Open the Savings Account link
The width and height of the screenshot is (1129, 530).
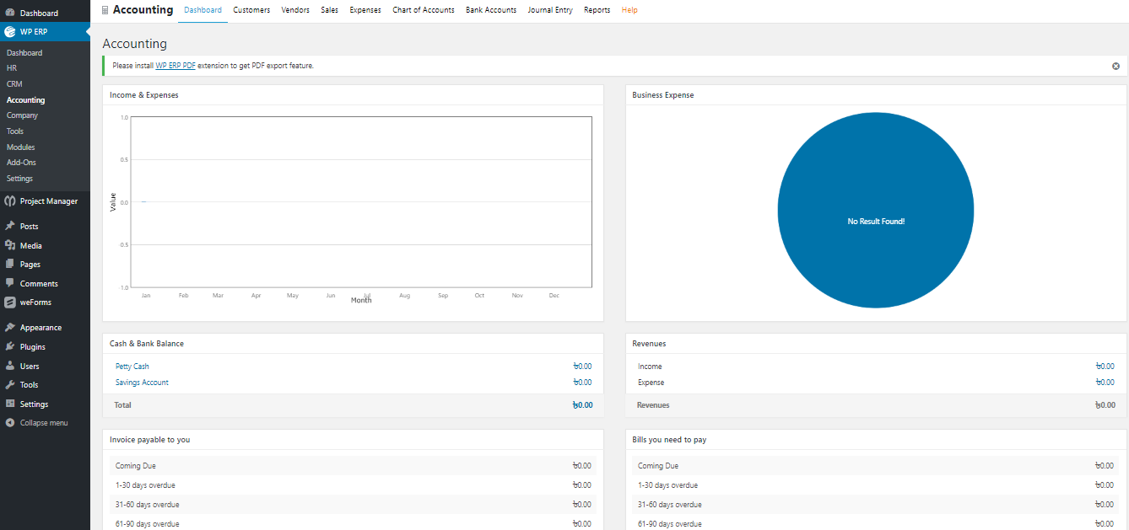[142, 383]
